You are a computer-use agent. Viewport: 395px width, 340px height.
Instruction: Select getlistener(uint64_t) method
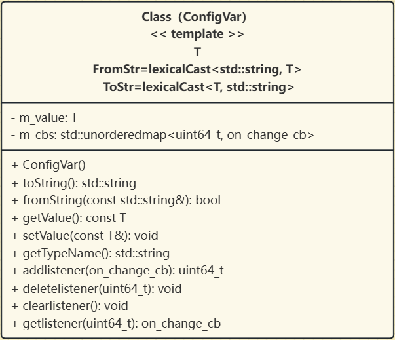pos(116,324)
